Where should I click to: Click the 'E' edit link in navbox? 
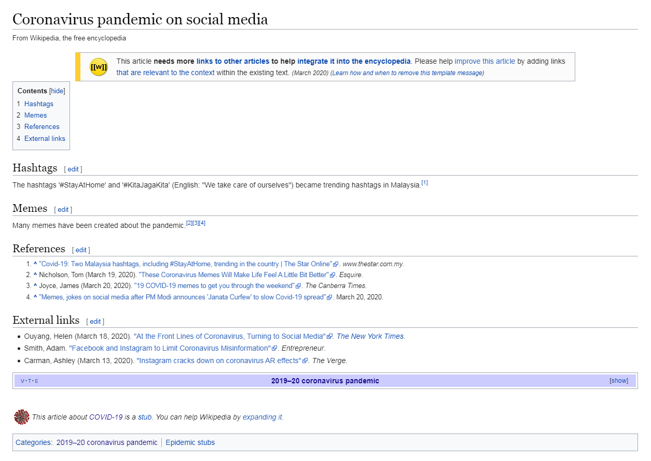click(36, 381)
